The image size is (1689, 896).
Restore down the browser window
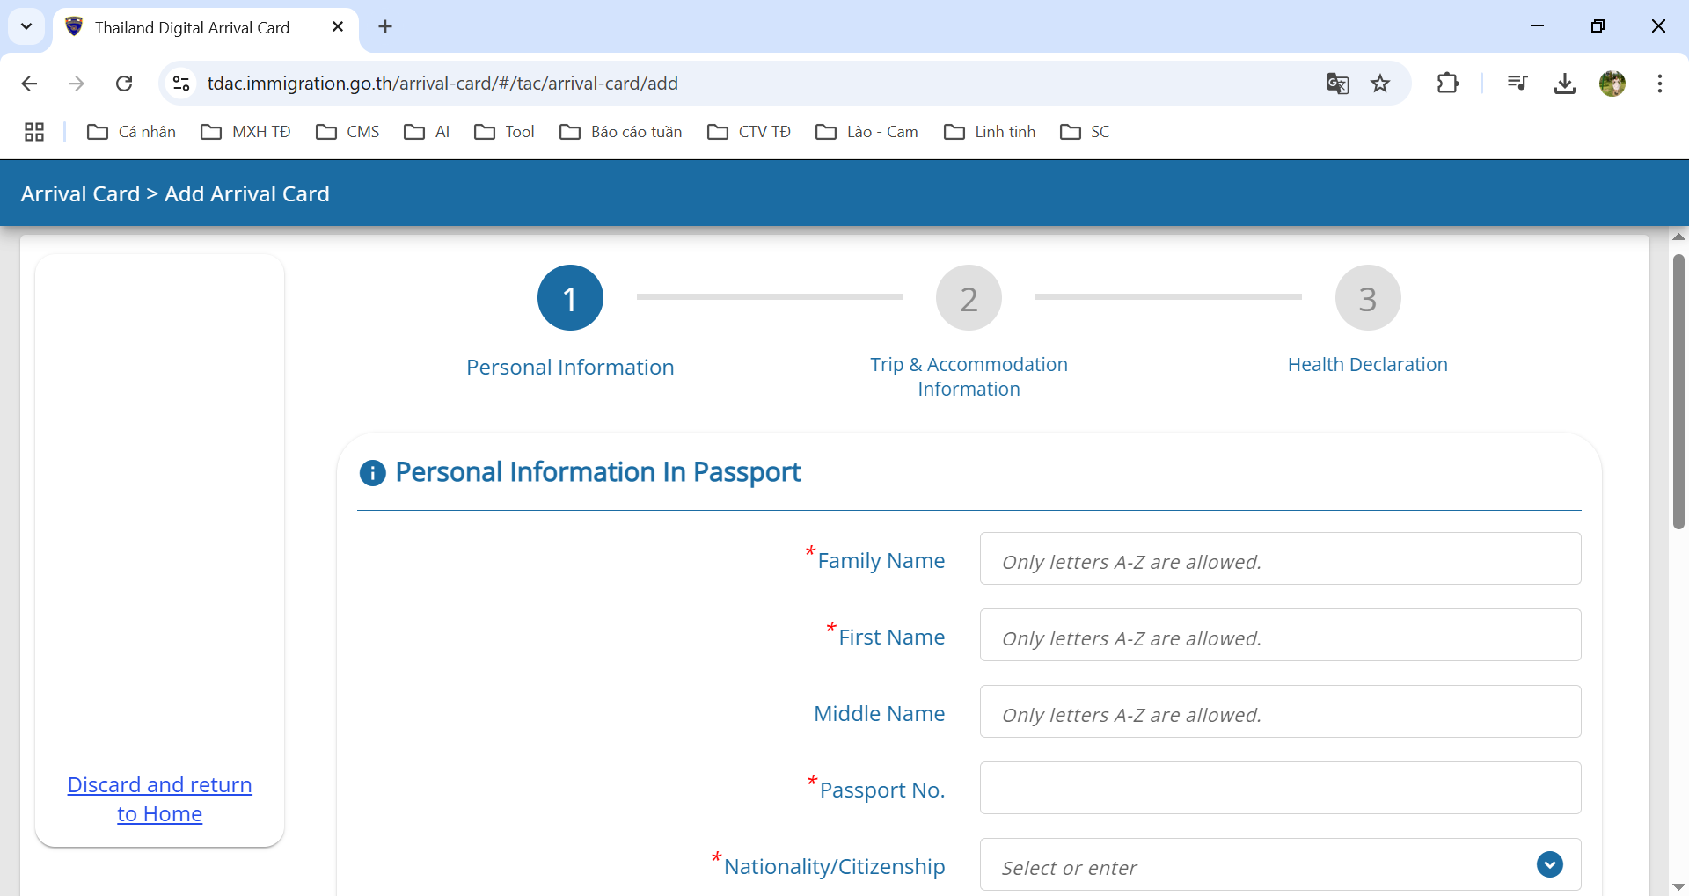(1598, 26)
